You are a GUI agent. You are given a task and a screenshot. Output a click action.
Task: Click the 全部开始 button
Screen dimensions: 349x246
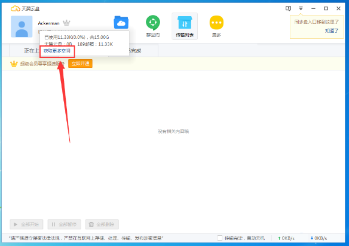pos(26,225)
